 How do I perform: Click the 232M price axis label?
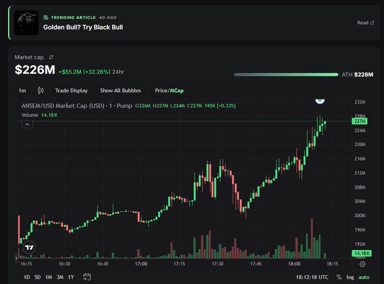point(360,102)
